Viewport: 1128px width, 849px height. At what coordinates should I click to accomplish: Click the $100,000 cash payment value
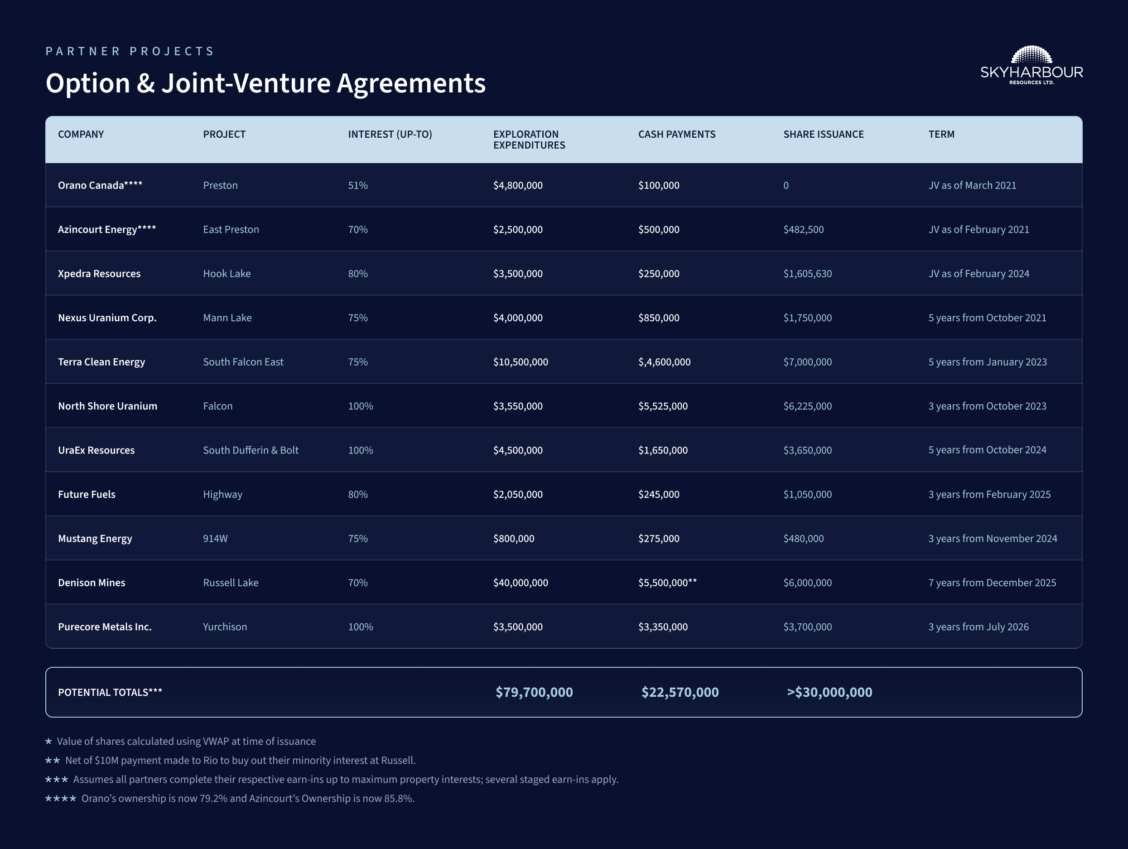coord(658,185)
